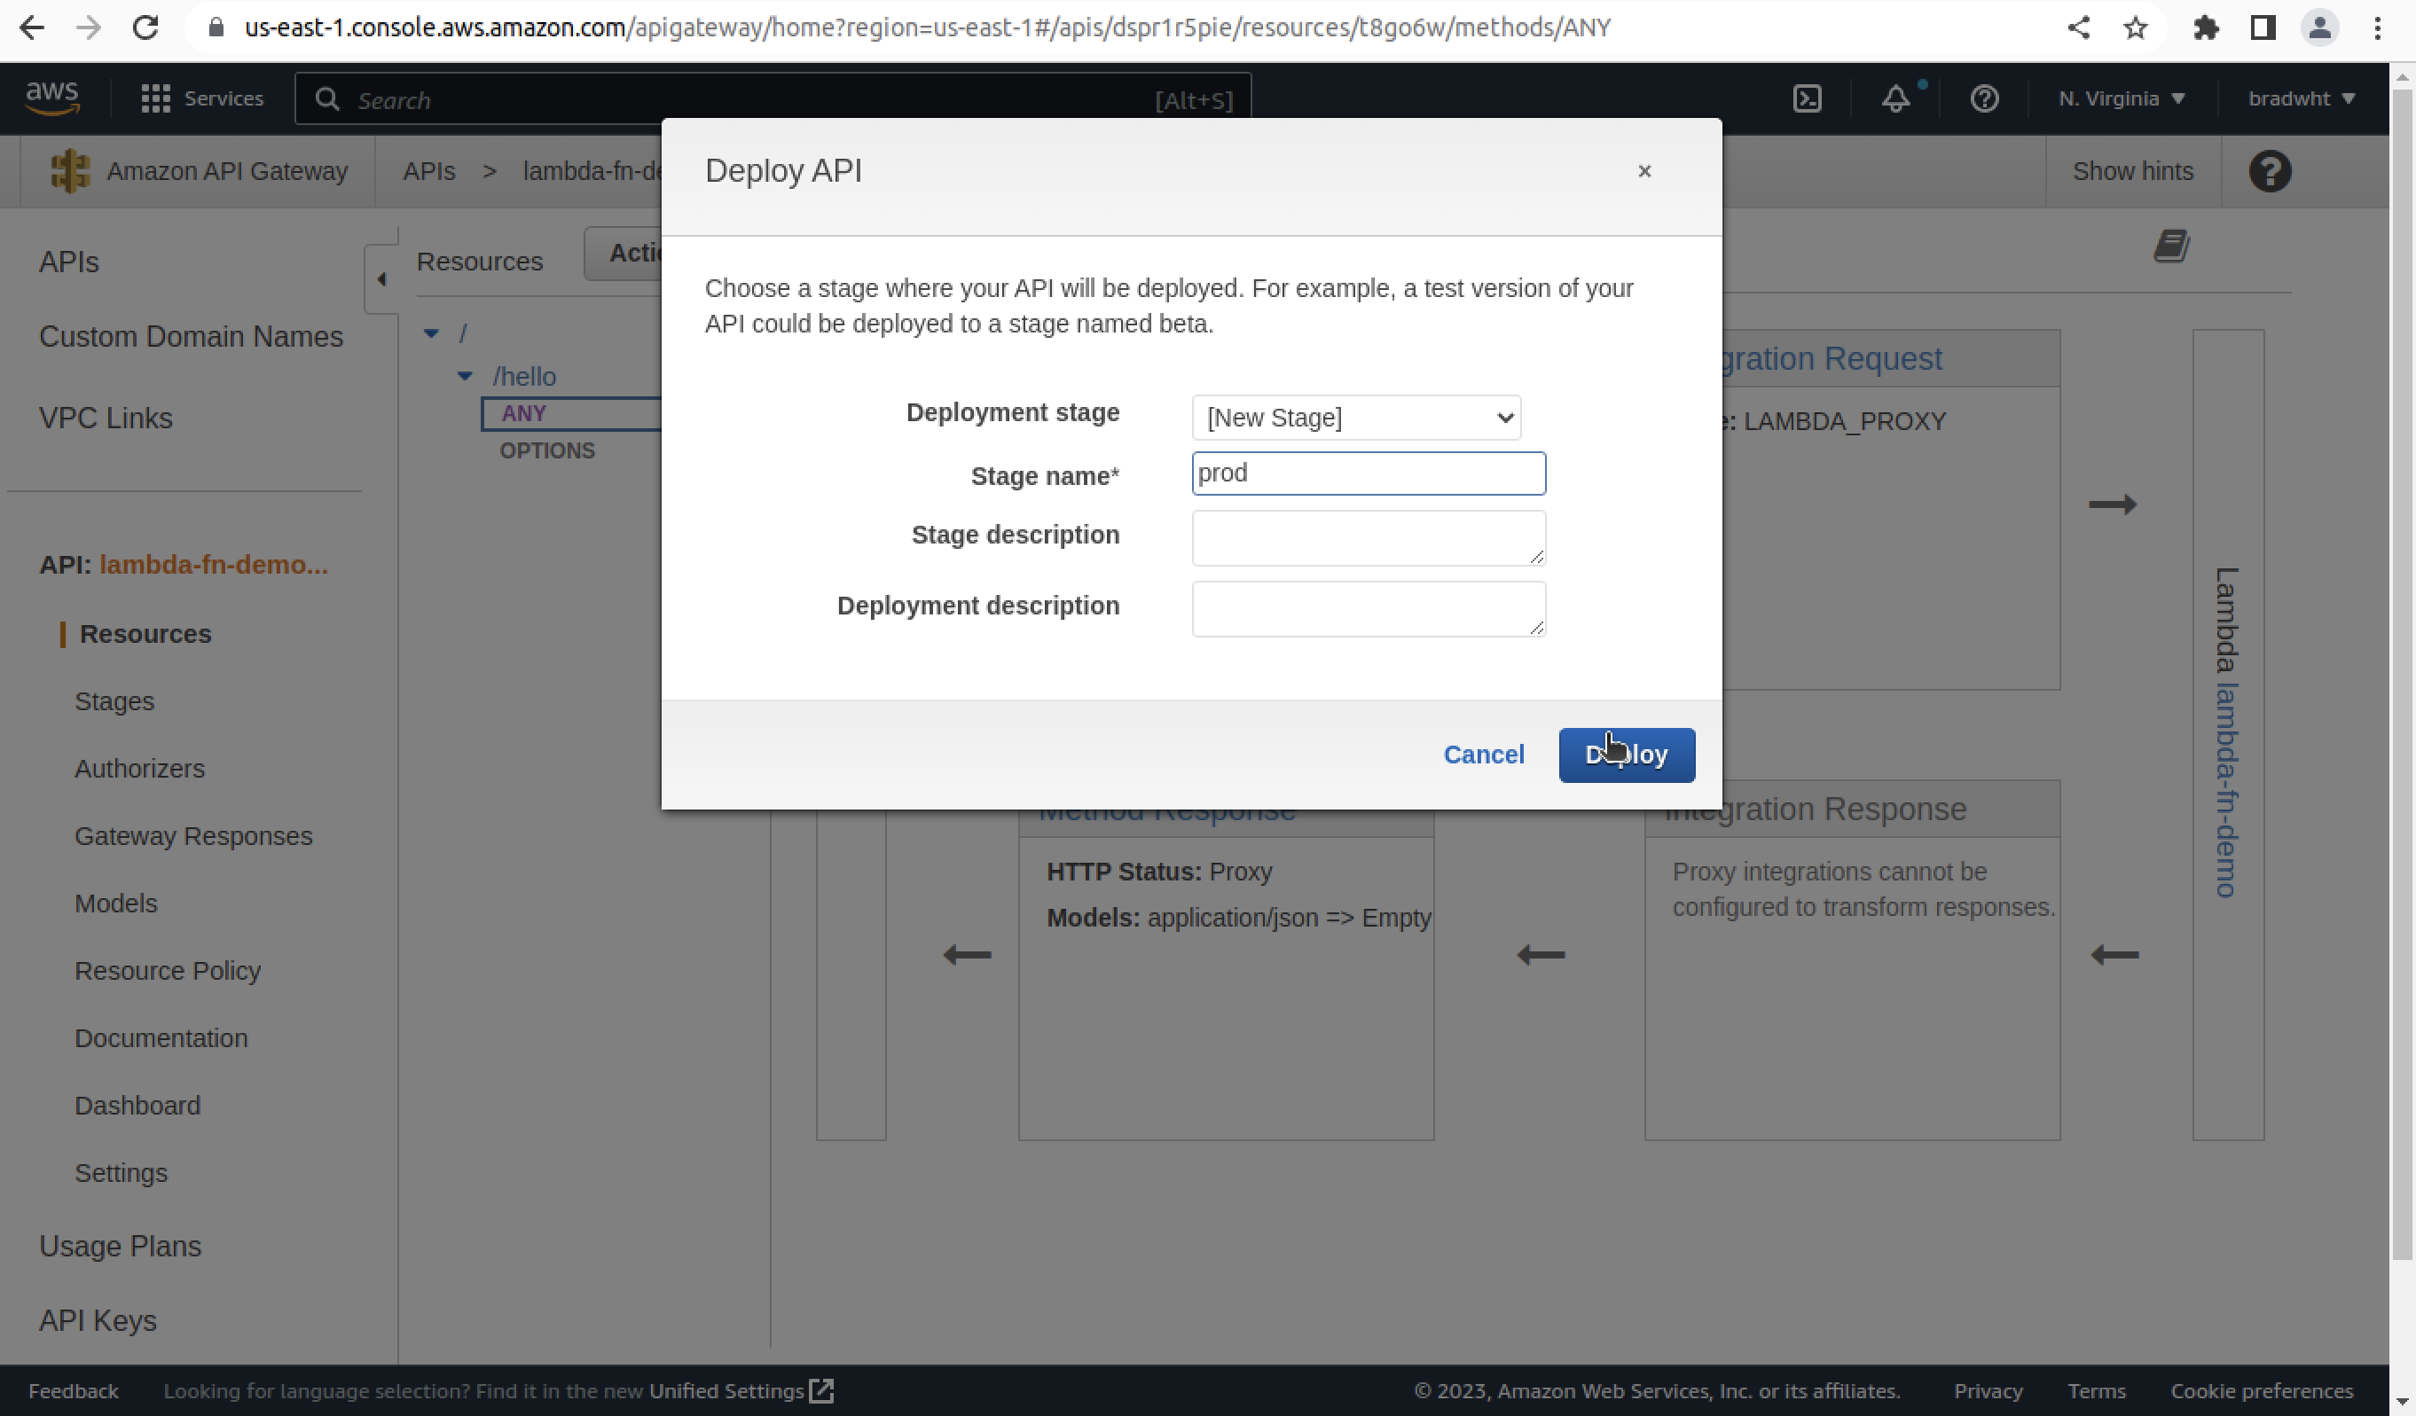Click the Deployment description text area

tap(1369, 609)
